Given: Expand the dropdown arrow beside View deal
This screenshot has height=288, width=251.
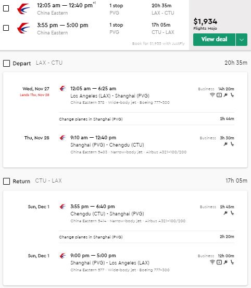Looking at the screenshot, I should (242, 40).
